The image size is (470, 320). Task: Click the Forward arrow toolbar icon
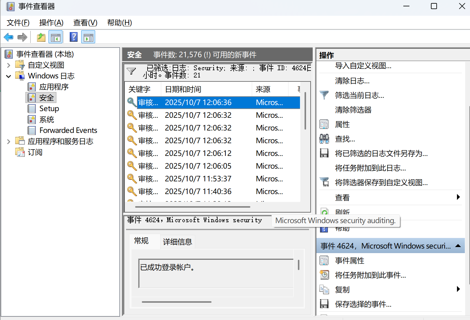tap(22, 37)
